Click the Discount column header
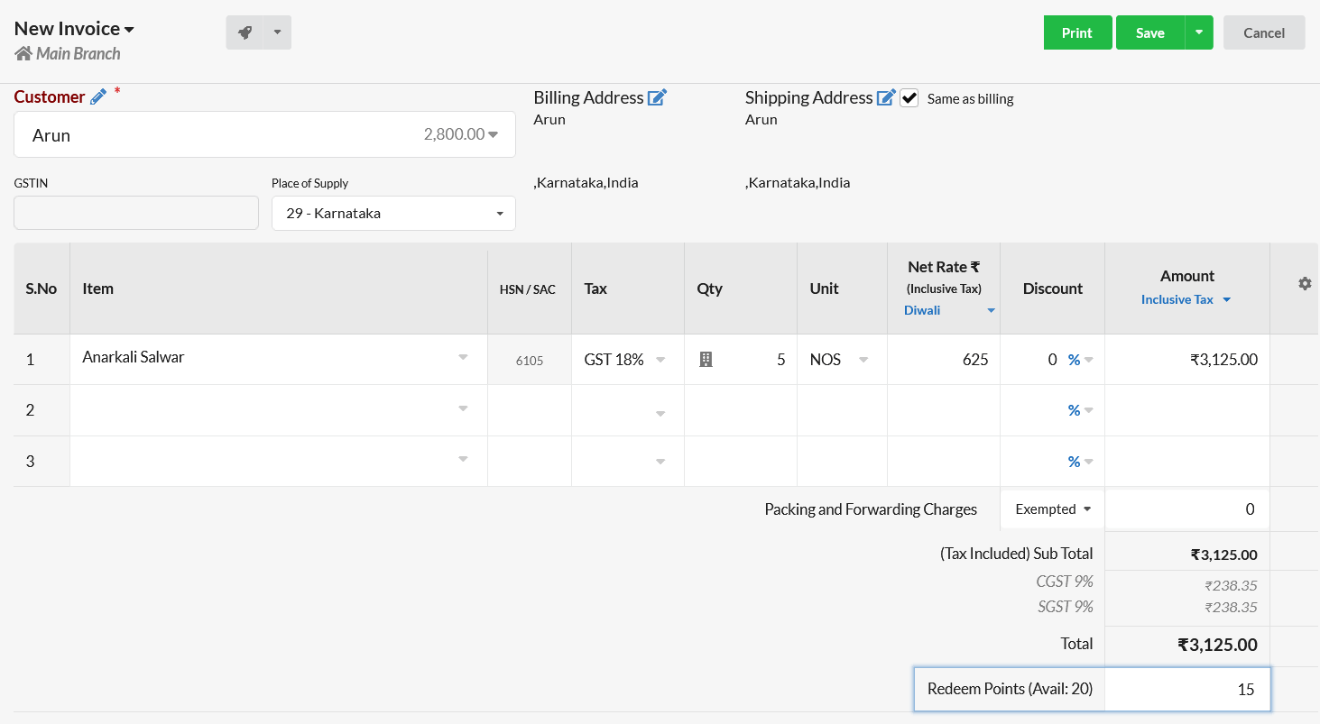This screenshot has width=1320, height=724. click(1052, 289)
